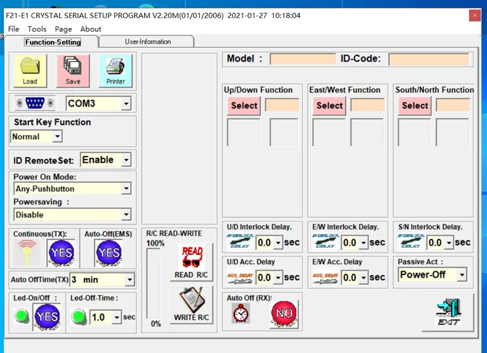This screenshot has height=353, width=487.
Task: Click the WRITE R/C clipboard icon
Action: tap(192, 300)
